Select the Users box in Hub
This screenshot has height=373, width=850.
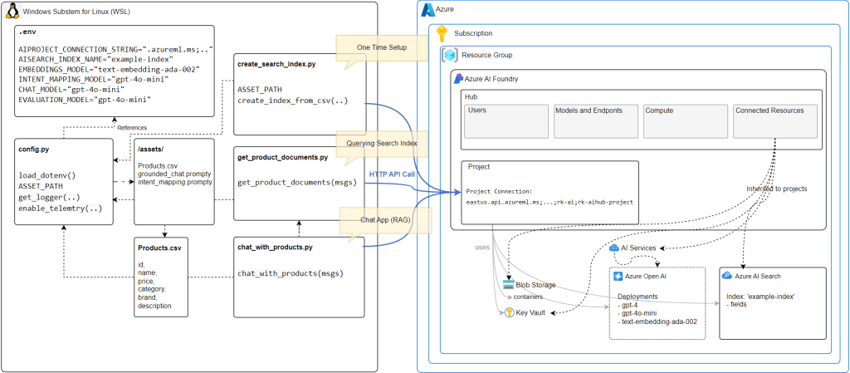505,120
